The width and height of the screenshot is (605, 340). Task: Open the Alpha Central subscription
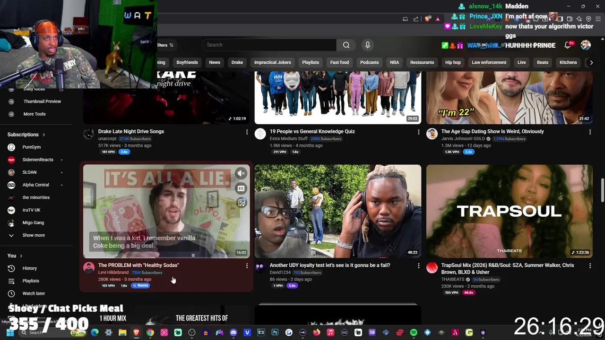(35, 185)
